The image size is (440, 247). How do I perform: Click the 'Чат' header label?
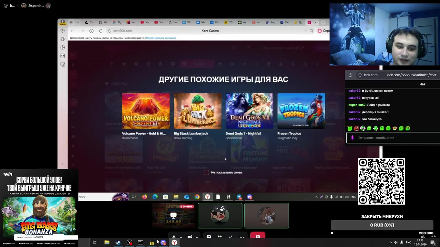422,84
